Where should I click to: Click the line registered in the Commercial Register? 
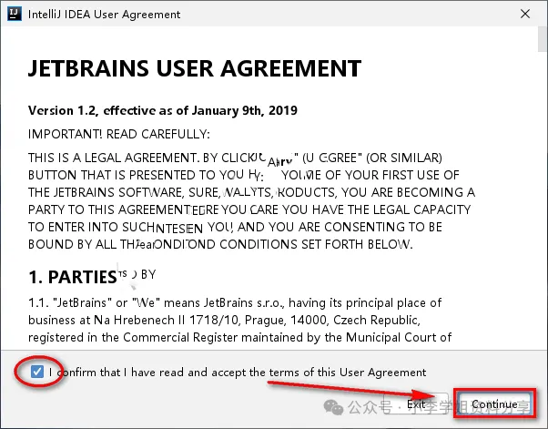click(239, 337)
